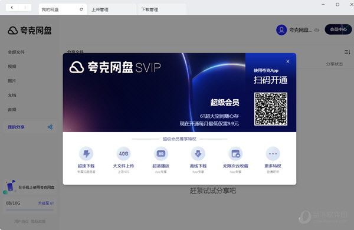Close the SVIP promotion popup
354x230 pixels.
click(288, 61)
